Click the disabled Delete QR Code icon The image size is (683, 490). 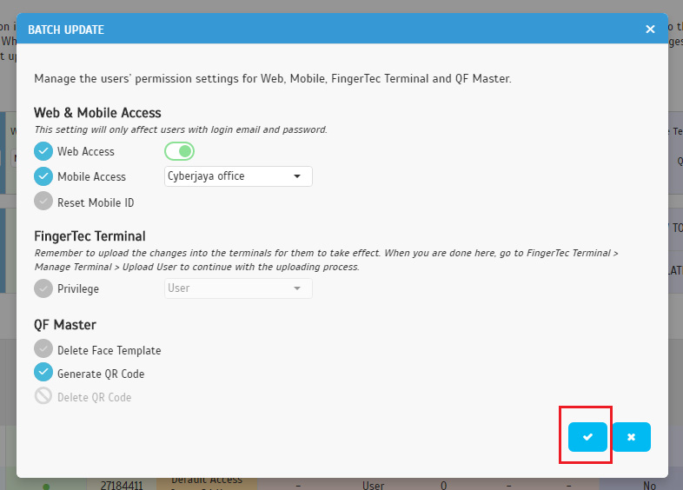coord(43,396)
